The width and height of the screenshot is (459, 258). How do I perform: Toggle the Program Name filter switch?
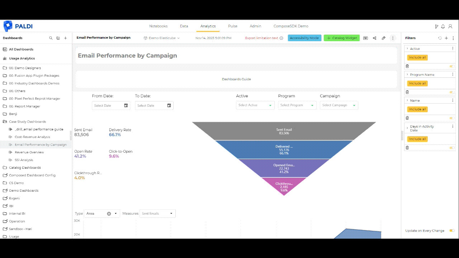tap(452, 92)
